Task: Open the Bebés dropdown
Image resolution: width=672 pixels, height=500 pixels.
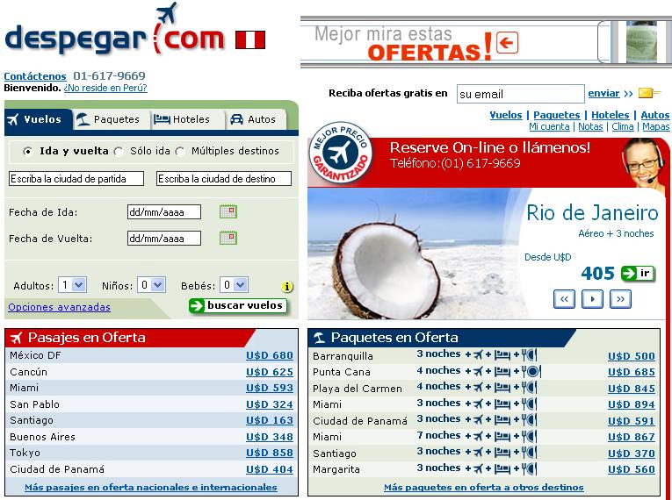Action: click(234, 285)
